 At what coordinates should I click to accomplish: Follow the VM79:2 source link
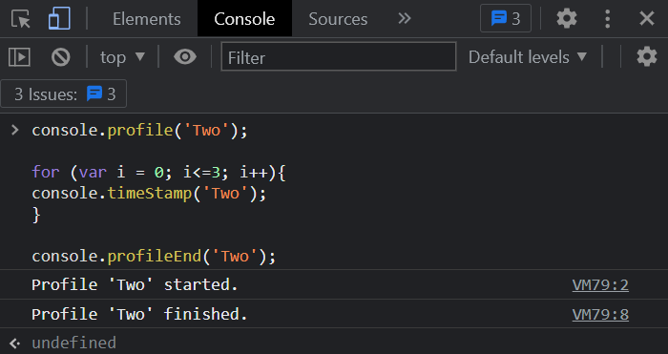point(600,285)
